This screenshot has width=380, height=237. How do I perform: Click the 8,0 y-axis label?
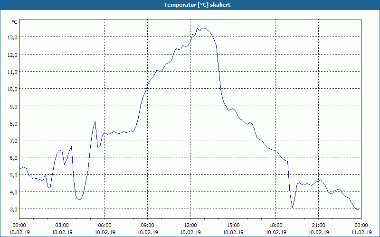15,124
